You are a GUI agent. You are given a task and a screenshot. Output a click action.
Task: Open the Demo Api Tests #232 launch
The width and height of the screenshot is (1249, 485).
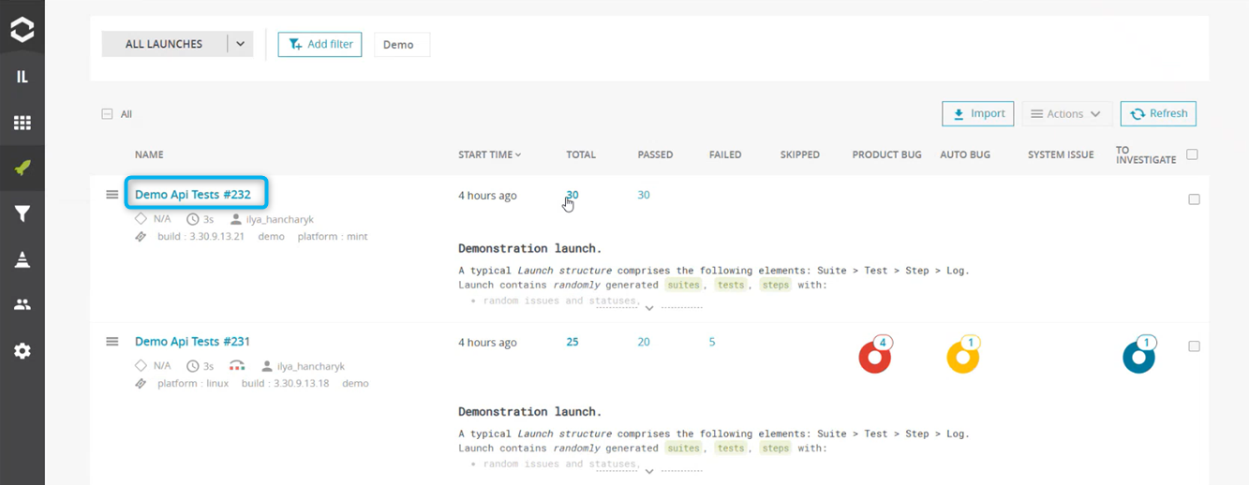click(x=192, y=195)
